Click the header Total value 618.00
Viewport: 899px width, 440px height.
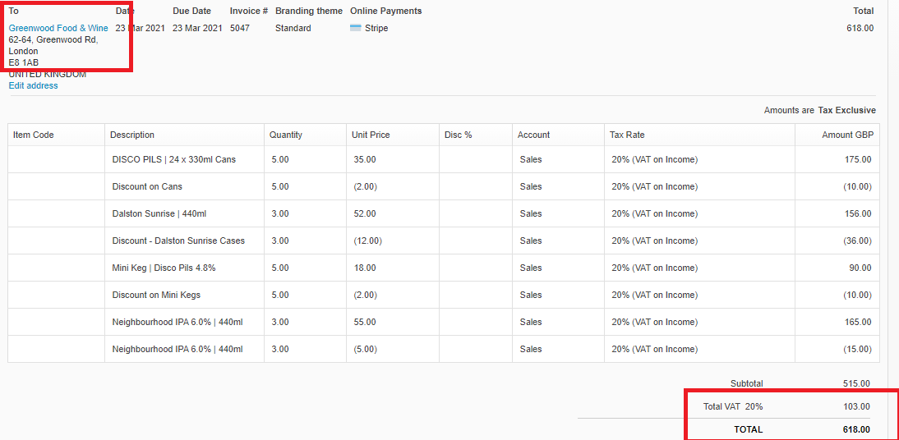pyautogui.click(x=860, y=28)
